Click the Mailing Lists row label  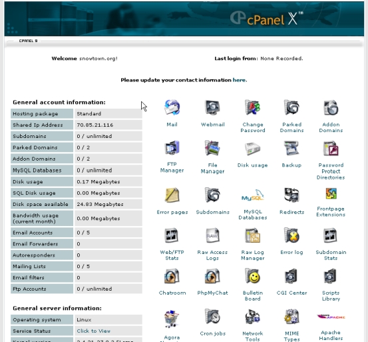point(29,266)
